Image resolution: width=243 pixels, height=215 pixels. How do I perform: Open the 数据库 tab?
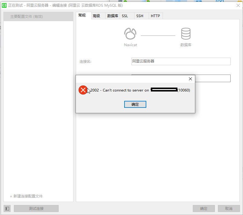pos(112,16)
